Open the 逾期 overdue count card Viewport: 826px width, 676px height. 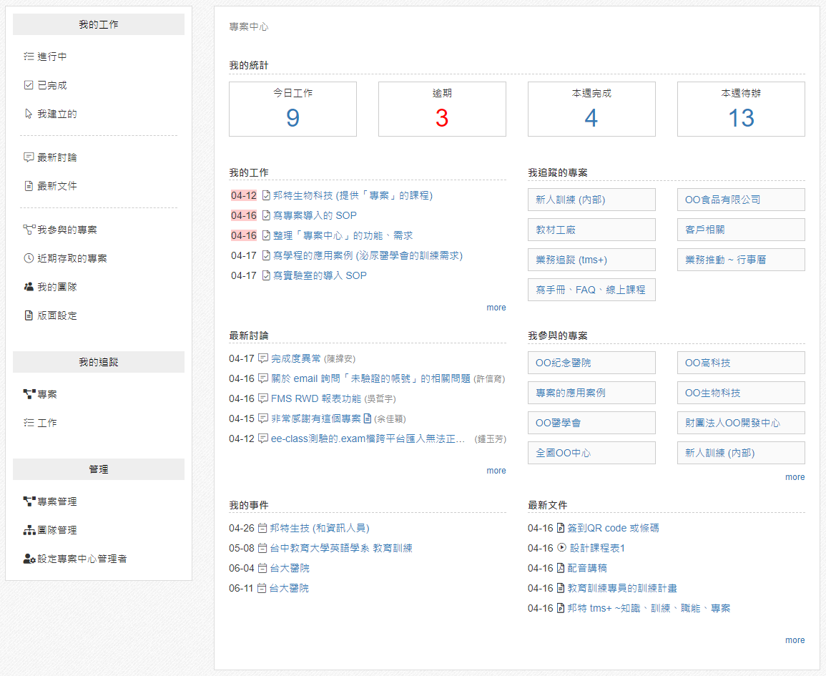pos(442,109)
